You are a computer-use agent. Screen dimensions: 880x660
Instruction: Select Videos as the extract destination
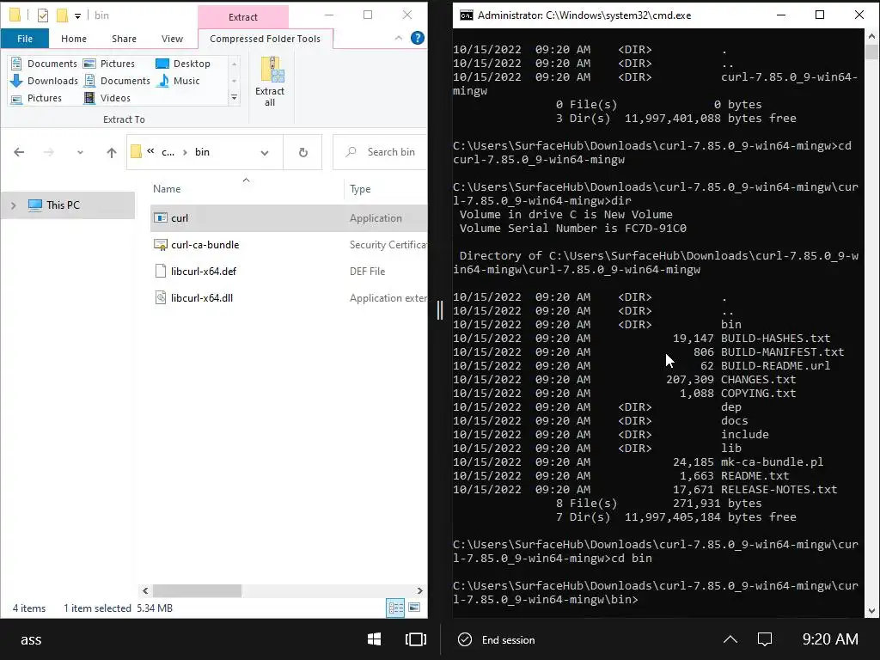tap(107, 98)
